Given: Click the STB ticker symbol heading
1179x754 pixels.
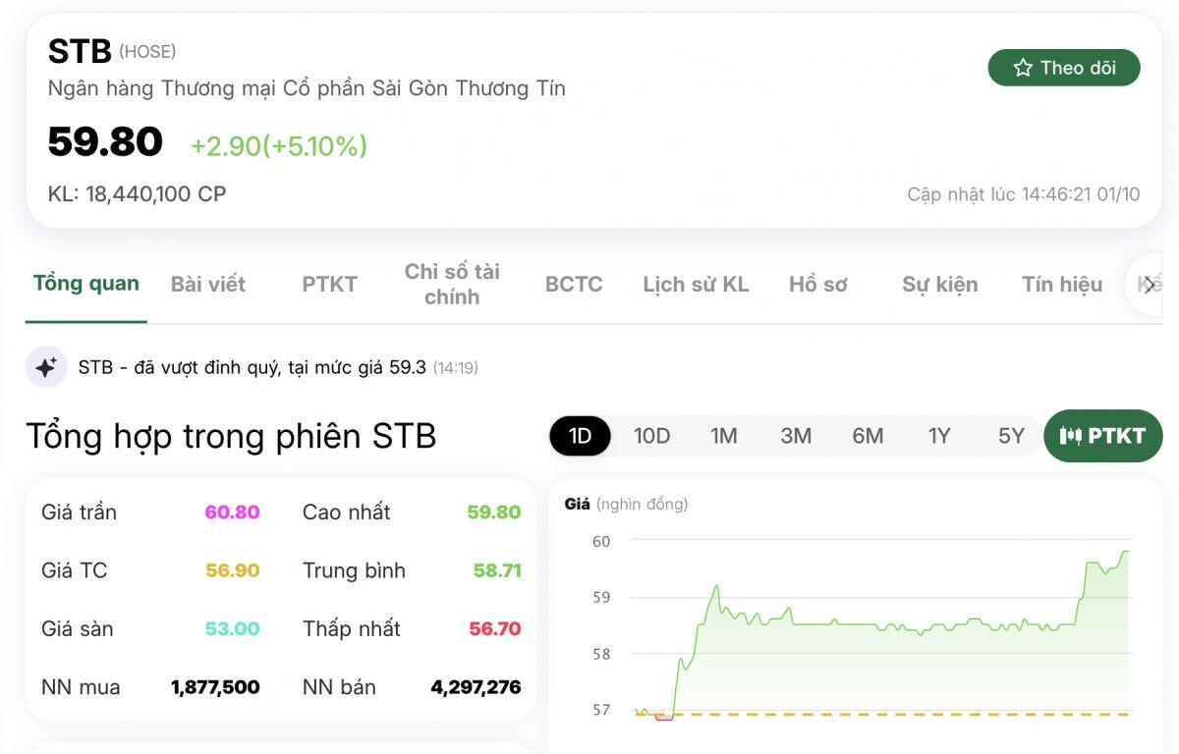Looking at the screenshot, I should tap(80, 51).
